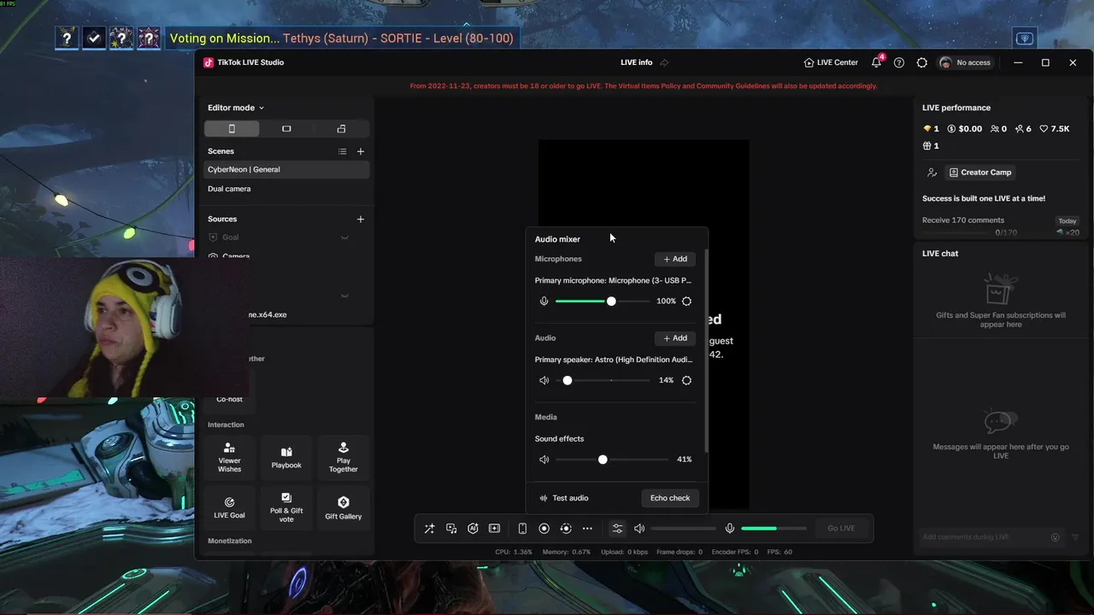Screen dimensions: 1094x615
Task: Open the help question mark icon
Action: (x=899, y=62)
